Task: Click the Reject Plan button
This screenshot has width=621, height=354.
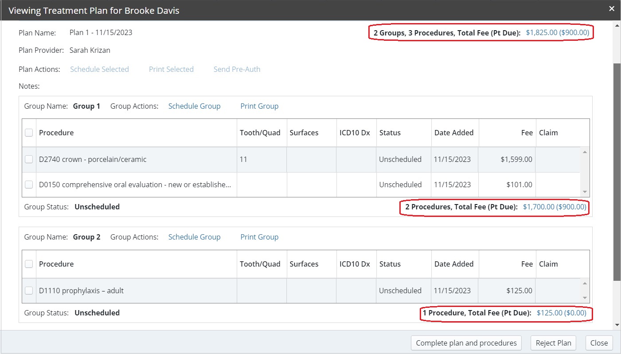Action: click(554, 343)
